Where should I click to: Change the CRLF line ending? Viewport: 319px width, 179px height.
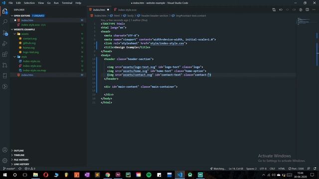point(272,169)
